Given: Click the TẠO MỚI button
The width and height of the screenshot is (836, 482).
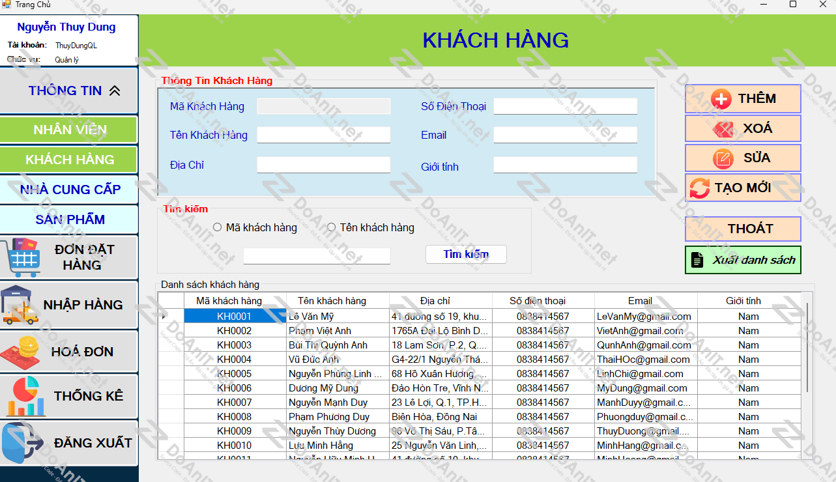Looking at the screenshot, I should (x=743, y=188).
